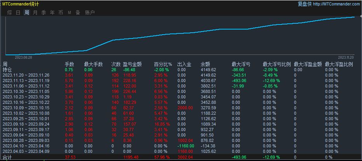The height and width of the screenshot is (161, 362).
Task: Click the 2023.08.28 chart start date label
Action: click(23, 57)
